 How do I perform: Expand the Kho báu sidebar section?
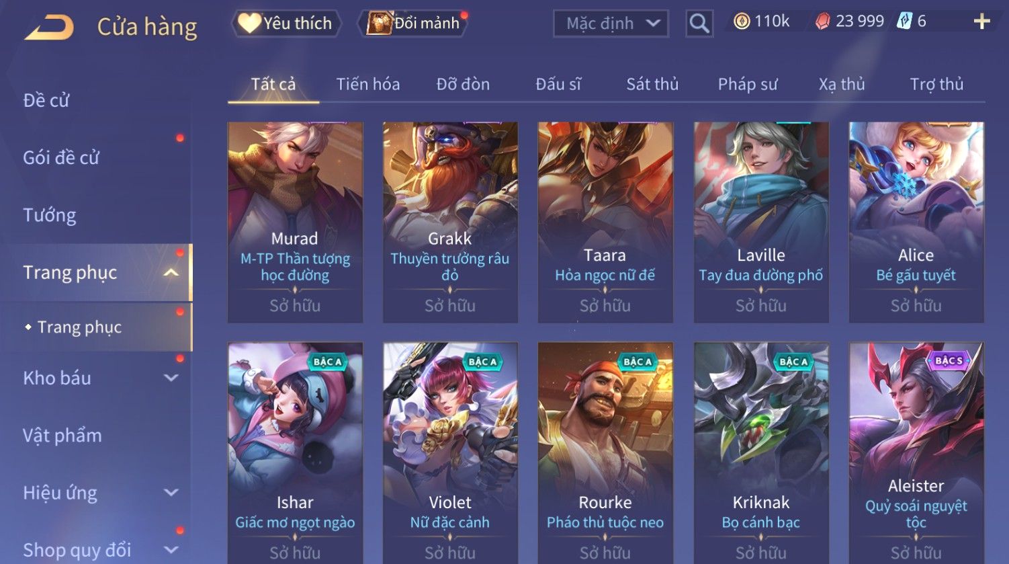click(171, 378)
